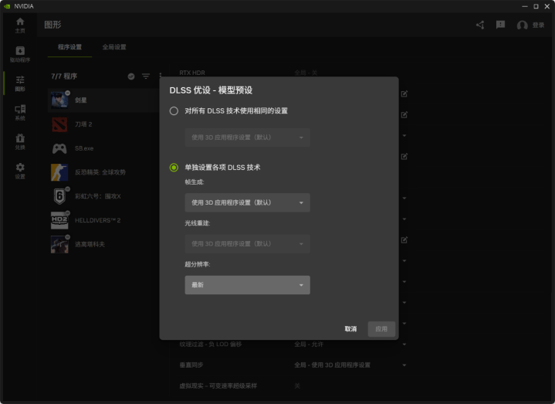Select the option to set each DLSS technology separately

tap(174, 167)
